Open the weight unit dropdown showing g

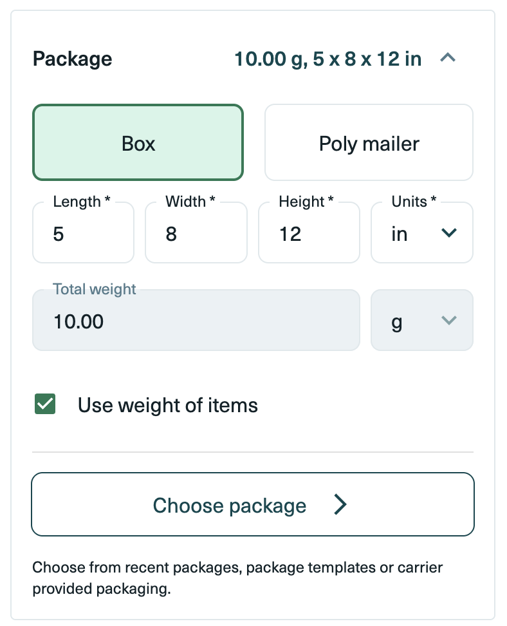(x=422, y=320)
